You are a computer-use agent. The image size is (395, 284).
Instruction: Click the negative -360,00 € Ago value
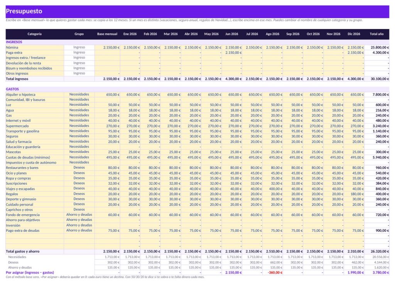pos(273,273)
